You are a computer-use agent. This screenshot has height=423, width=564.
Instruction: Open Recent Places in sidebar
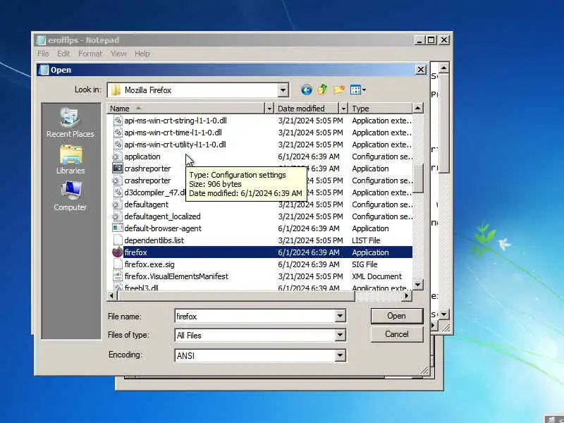tap(70, 123)
